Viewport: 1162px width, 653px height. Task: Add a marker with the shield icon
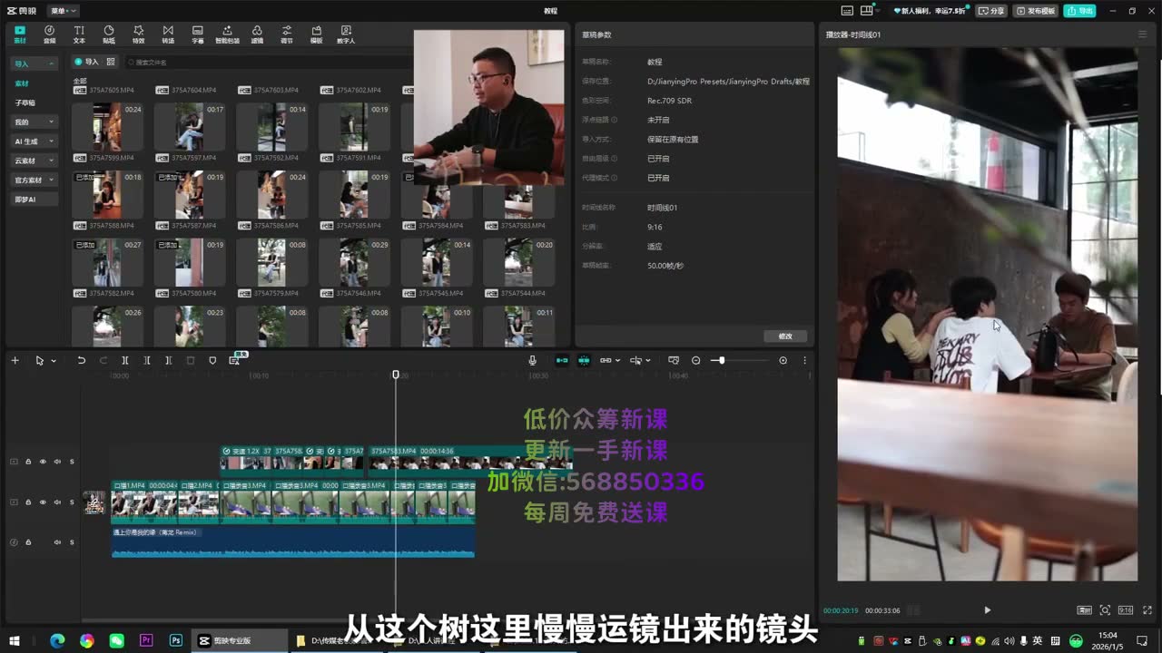(212, 360)
